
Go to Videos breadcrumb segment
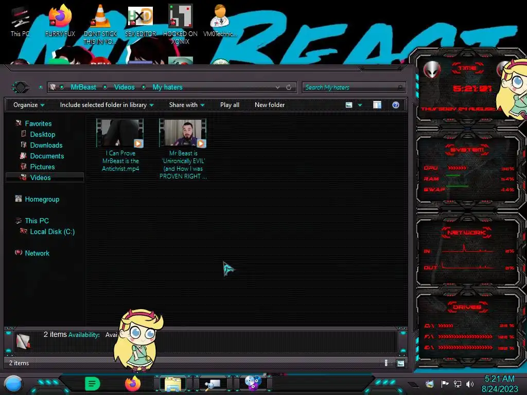pos(124,87)
